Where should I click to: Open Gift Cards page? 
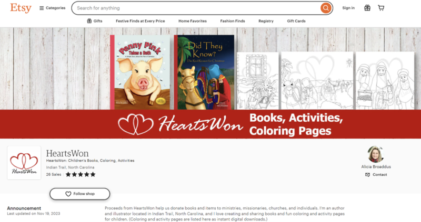tap(296, 21)
